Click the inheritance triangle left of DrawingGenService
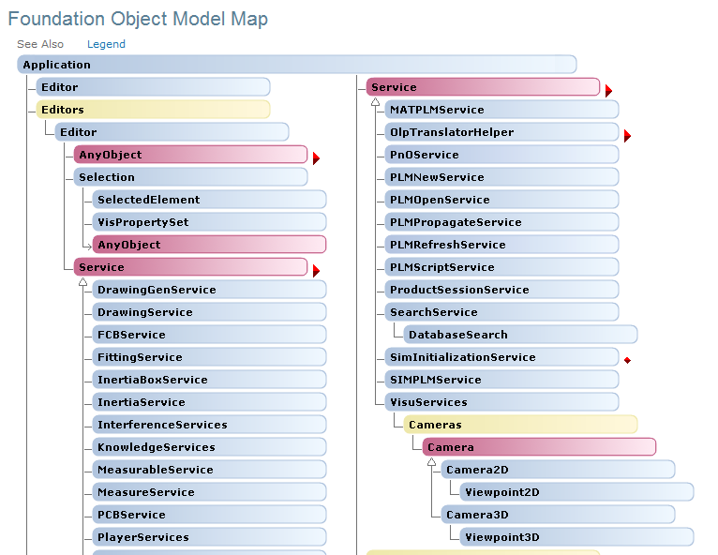Viewport: 718px width, 555px height. pyautogui.click(x=82, y=281)
